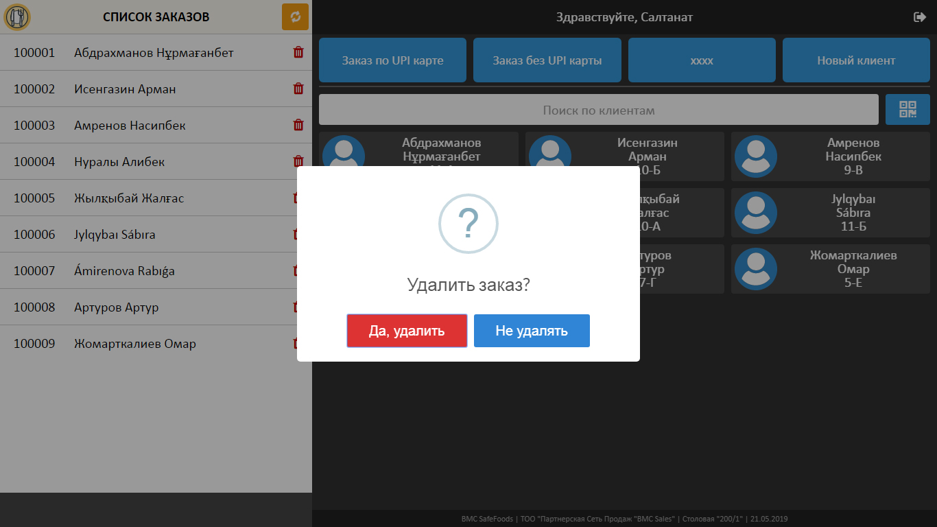Click trash icon beside Нуралы Алибек
The width and height of the screenshot is (937, 527).
coord(297,161)
